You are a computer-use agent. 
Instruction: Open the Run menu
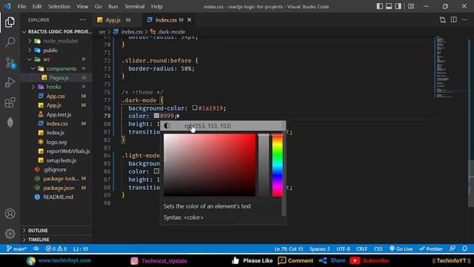coord(113,7)
